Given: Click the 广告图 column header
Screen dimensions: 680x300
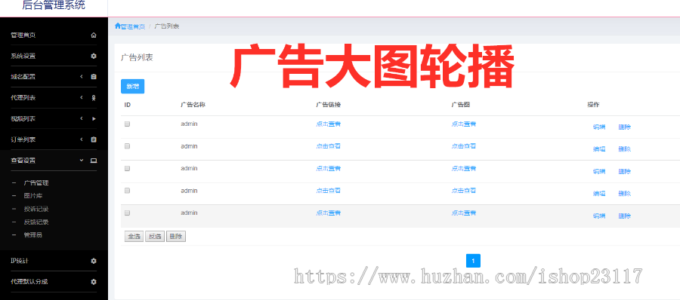Looking at the screenshot, I should 461,105.
